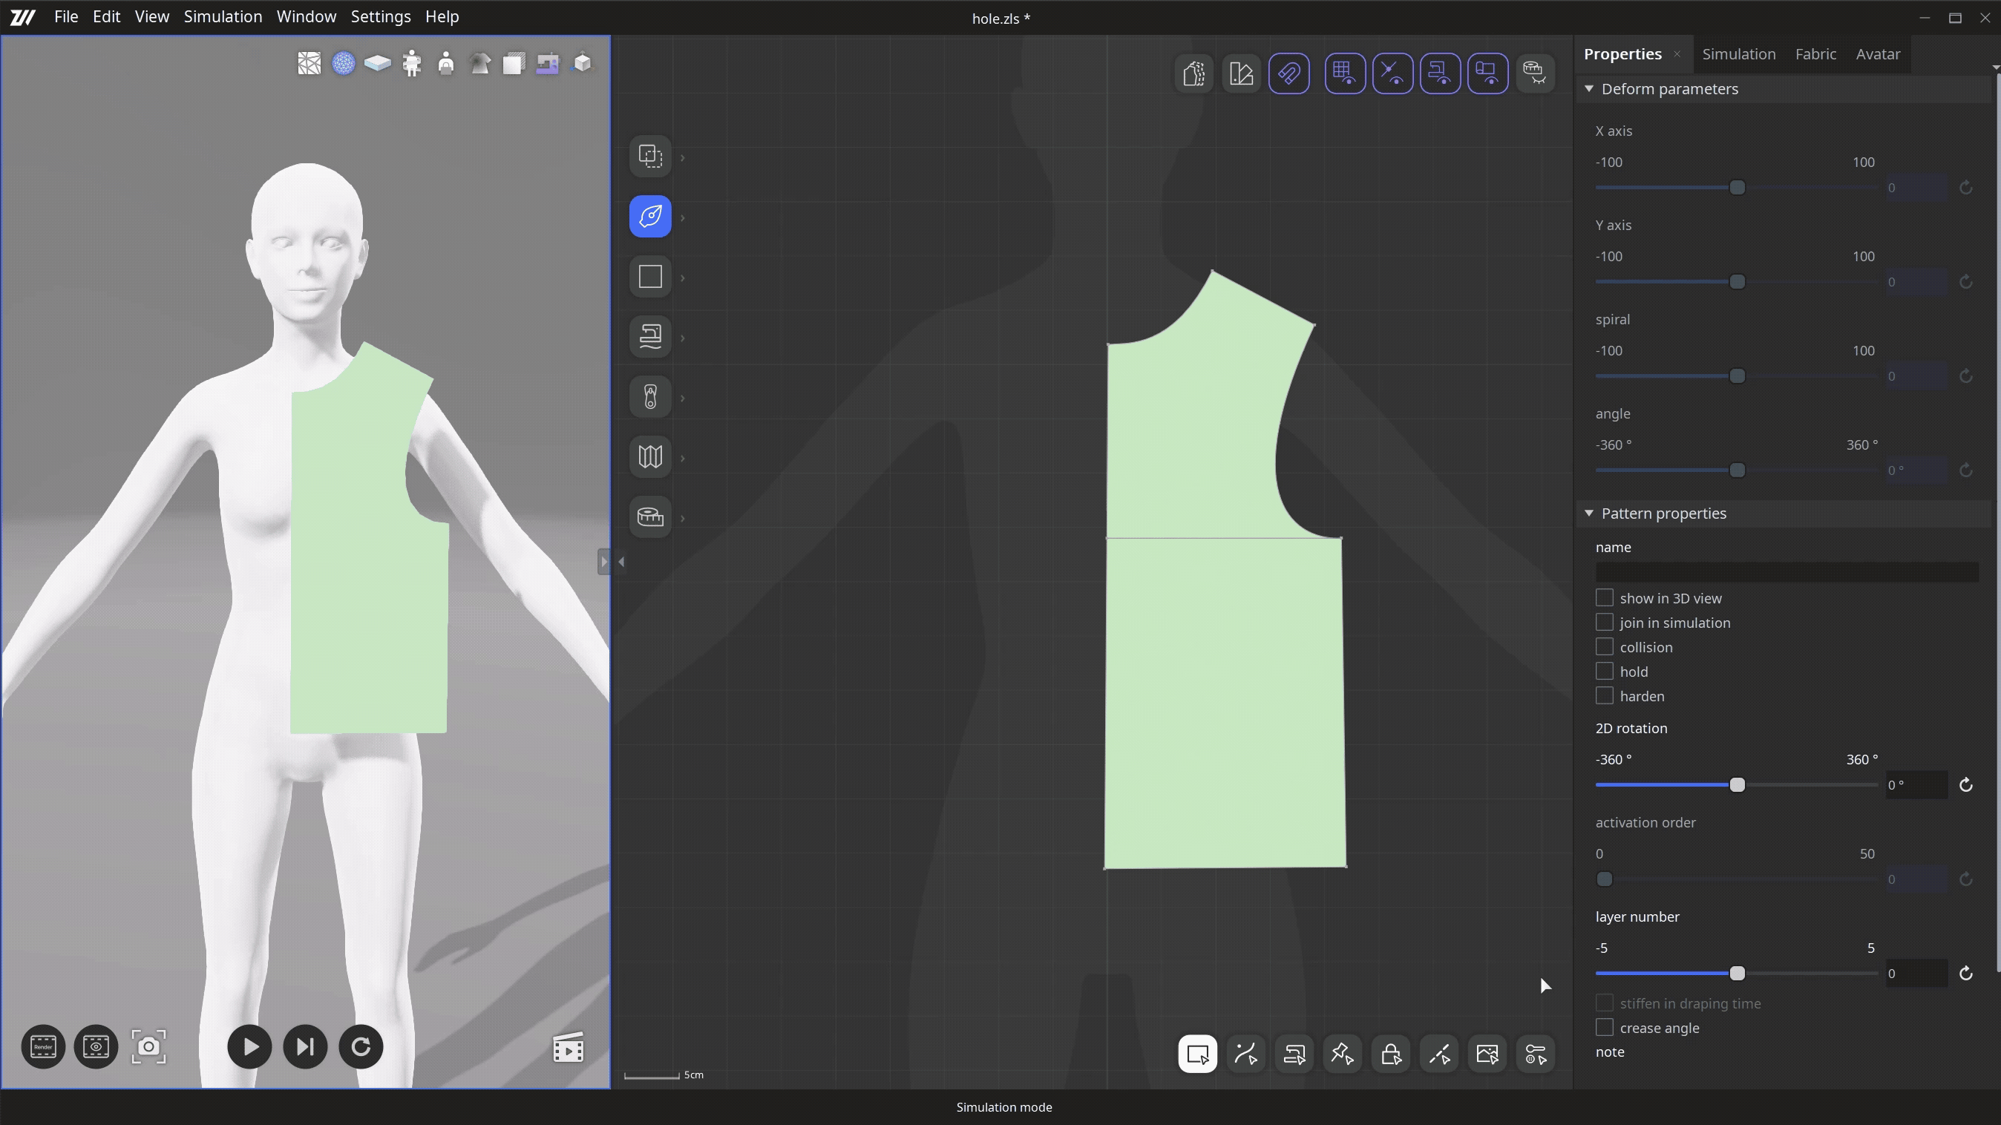The height and width of the screenshot is (1125, 2001).
Task: Click the render preview eye icon
Action: (96, 1047)
